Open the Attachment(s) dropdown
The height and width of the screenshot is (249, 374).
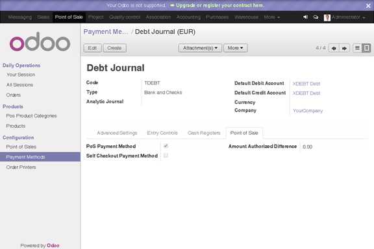200,48
